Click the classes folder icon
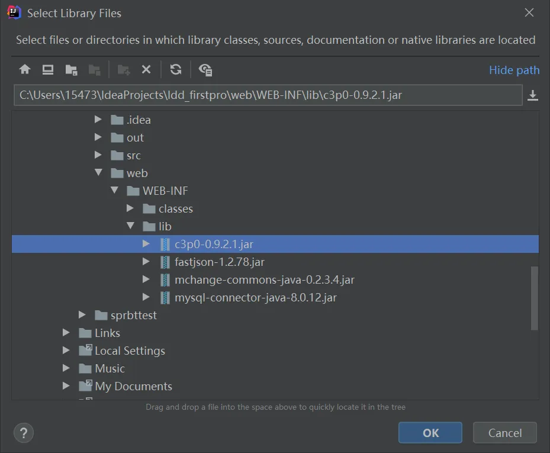 tap(149, 209)
